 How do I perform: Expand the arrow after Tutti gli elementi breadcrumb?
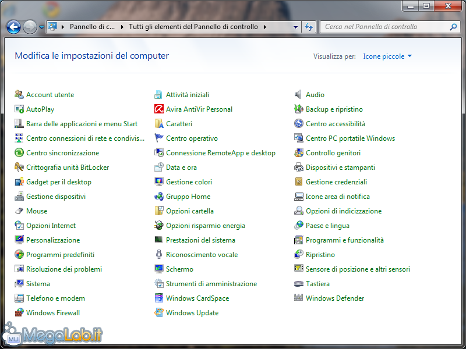point(265,27)
